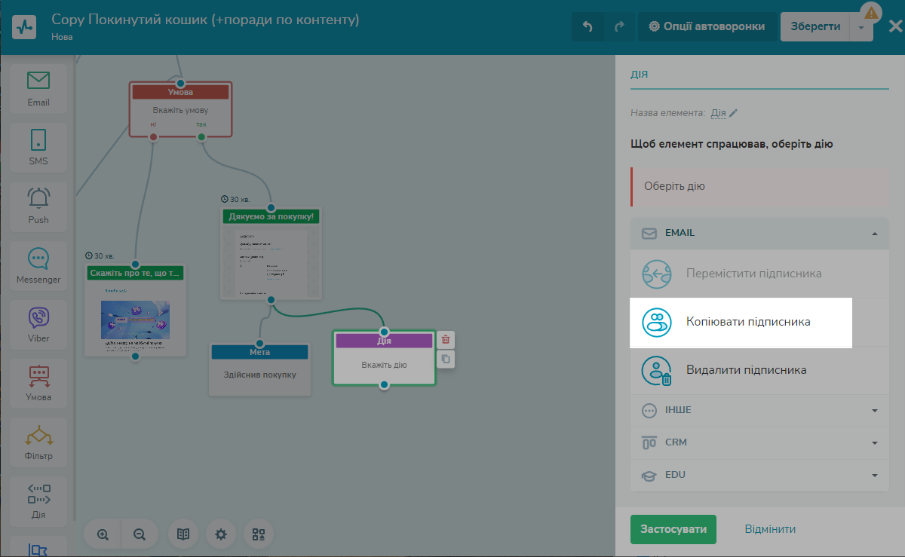Edit element name with pencil icon
The height and width of the screenshot is (557, 905).
(x=733, y=113)
